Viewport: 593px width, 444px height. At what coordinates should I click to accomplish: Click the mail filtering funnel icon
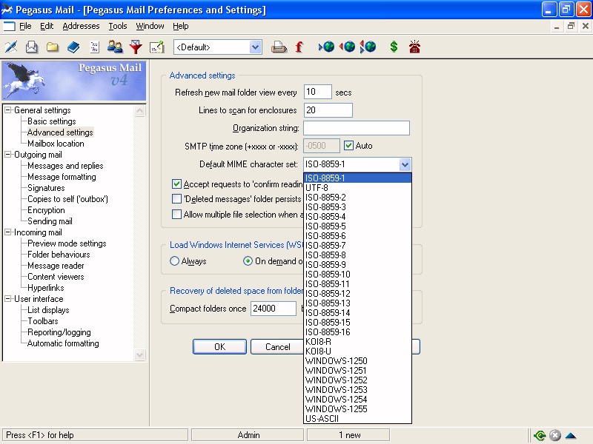pyautogui.click(x=136, y=47)
